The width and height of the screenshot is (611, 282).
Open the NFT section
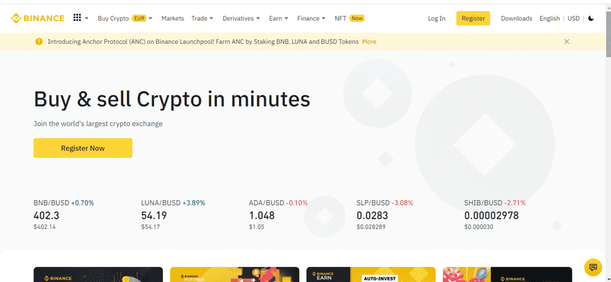(x=349, y=18)
